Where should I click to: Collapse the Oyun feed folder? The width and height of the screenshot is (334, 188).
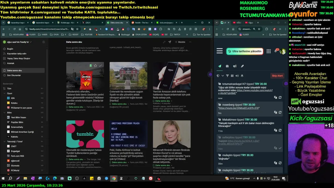(x=4, y=93)
